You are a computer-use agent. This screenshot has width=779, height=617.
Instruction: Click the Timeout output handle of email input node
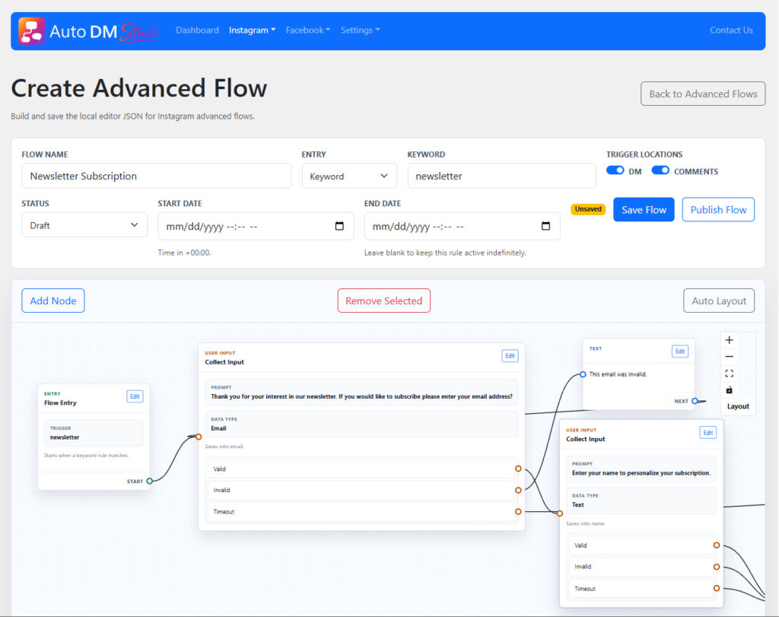coord(518,512)
